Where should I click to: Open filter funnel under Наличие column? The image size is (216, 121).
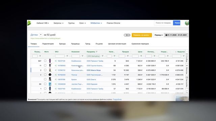tap(114, 56)
